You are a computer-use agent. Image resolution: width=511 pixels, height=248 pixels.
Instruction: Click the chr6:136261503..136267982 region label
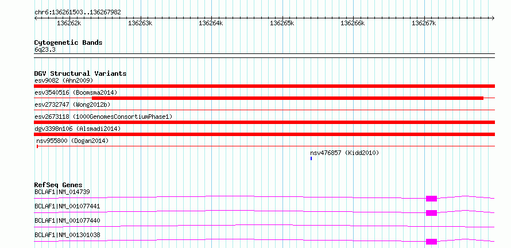(x=78, y=12)
